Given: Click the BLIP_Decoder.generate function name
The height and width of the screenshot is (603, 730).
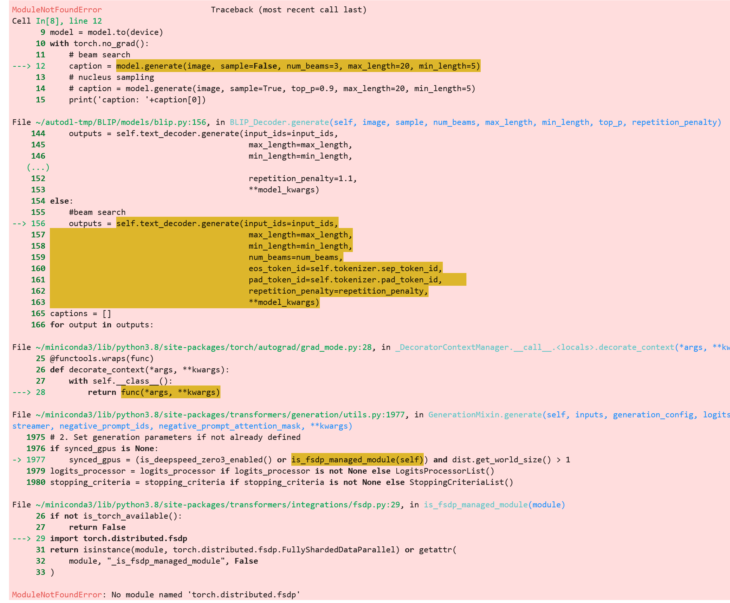Looking at the screenshot, I should pyautogui.click(x=279, y=122).
